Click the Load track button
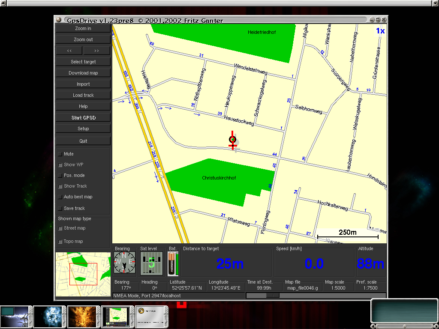The height and width of the screenshot is (329, 439). tap(83, 95)
